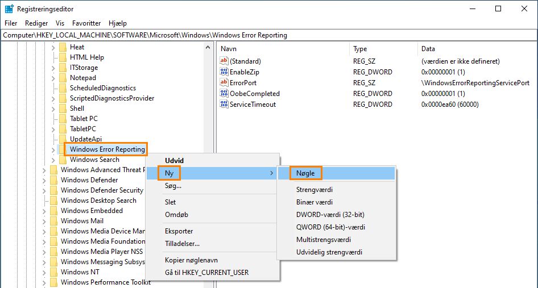Open the Hjælp menu

(118, 23)
